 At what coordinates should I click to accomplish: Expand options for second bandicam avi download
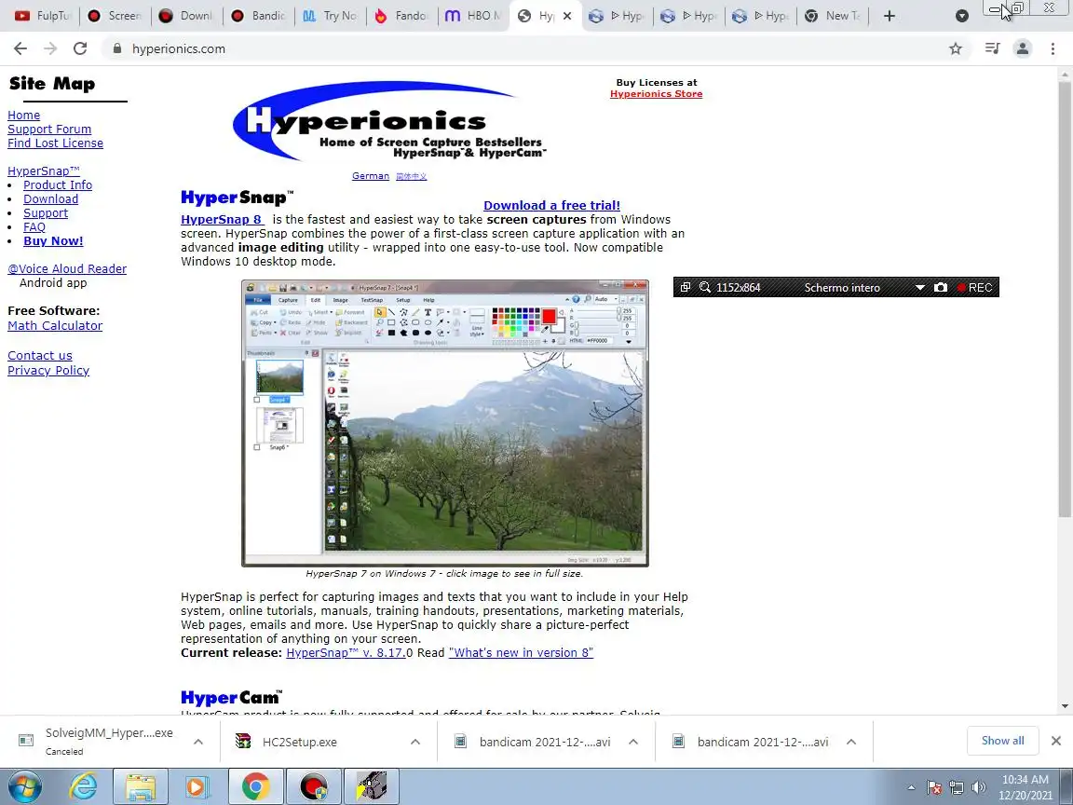point(851,742)
